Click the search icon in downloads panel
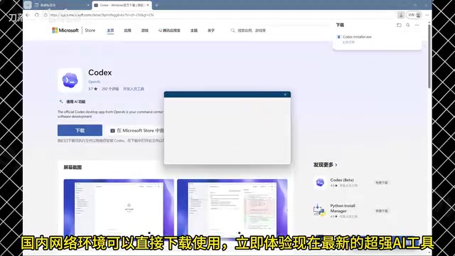Screen dimensions: 455x256 [x=407, y=26]
